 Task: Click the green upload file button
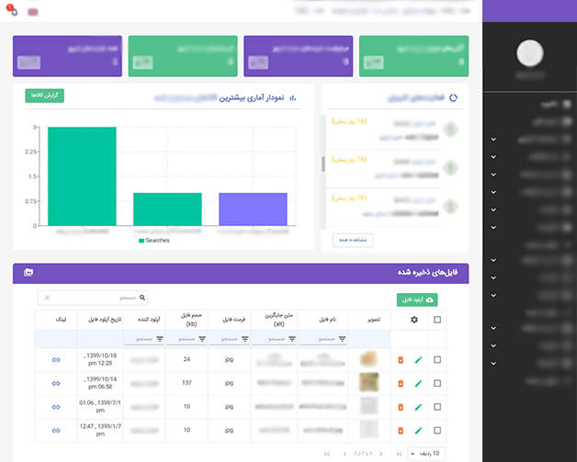417,299
